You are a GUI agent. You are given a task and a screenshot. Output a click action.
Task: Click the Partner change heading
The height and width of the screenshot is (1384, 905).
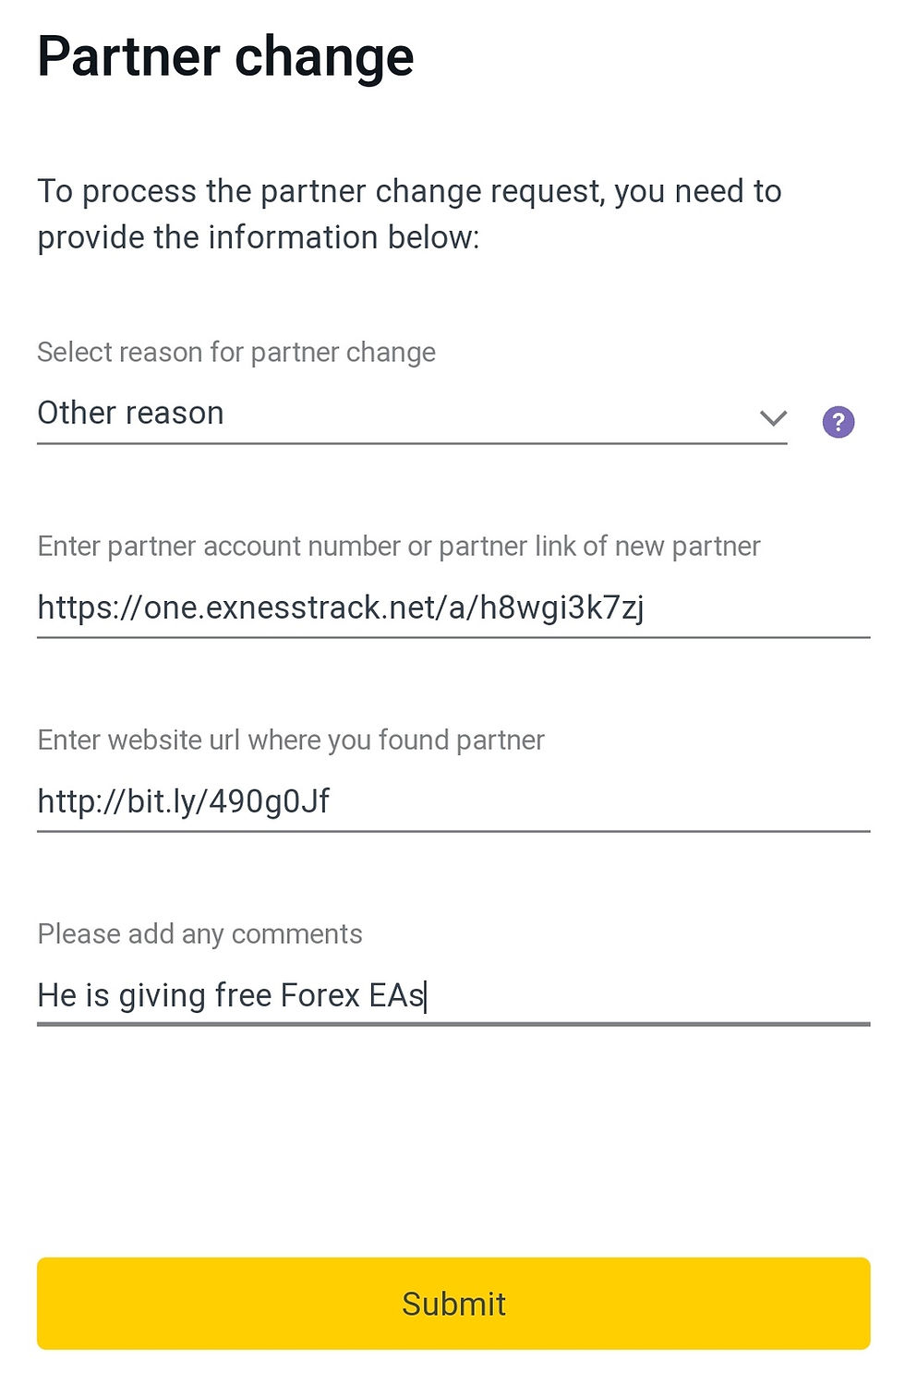224,57
